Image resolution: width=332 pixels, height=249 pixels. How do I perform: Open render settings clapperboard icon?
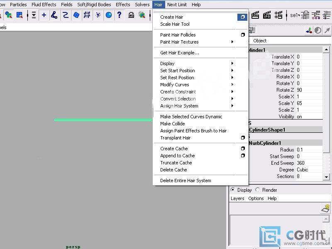278,15
